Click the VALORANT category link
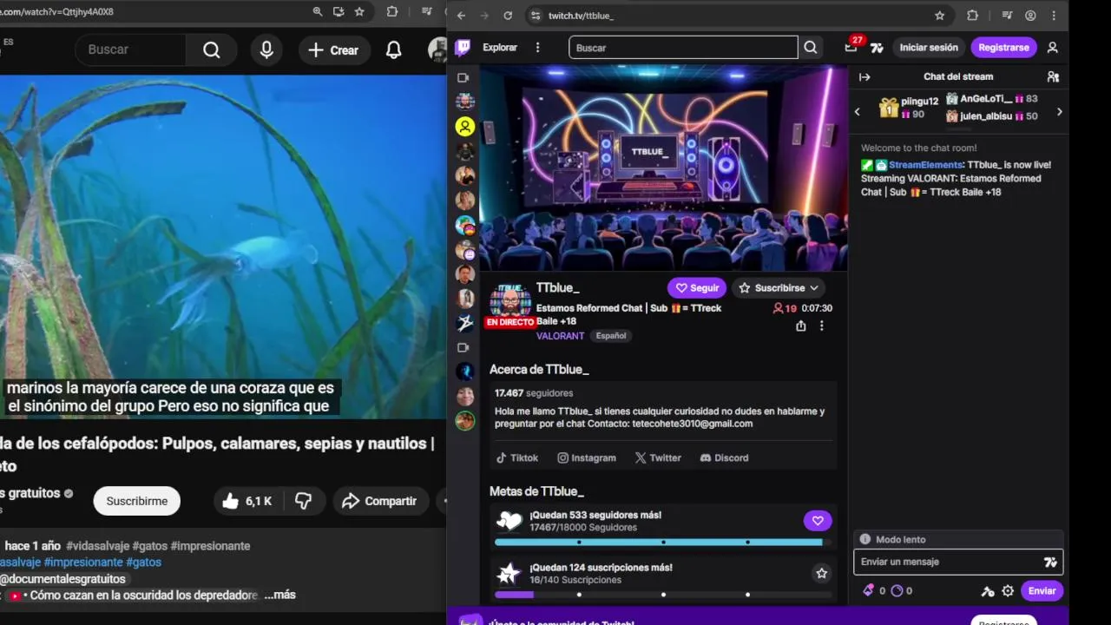This screenshot has height=625, width=1111. click(x=560, y=336)
